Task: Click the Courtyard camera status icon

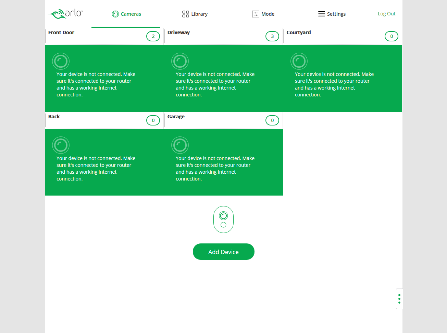Action: [x=299, y=62]
